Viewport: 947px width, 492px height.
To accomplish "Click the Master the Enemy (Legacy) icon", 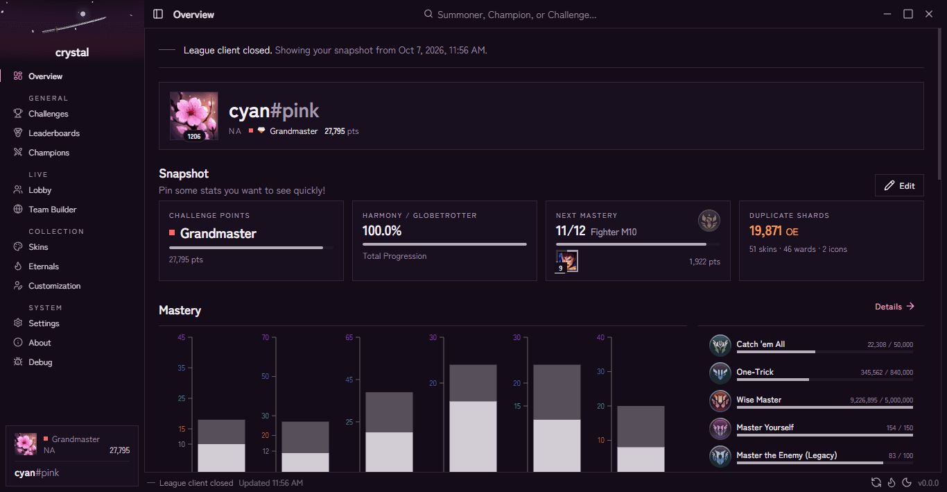I will tap(720, 457).
